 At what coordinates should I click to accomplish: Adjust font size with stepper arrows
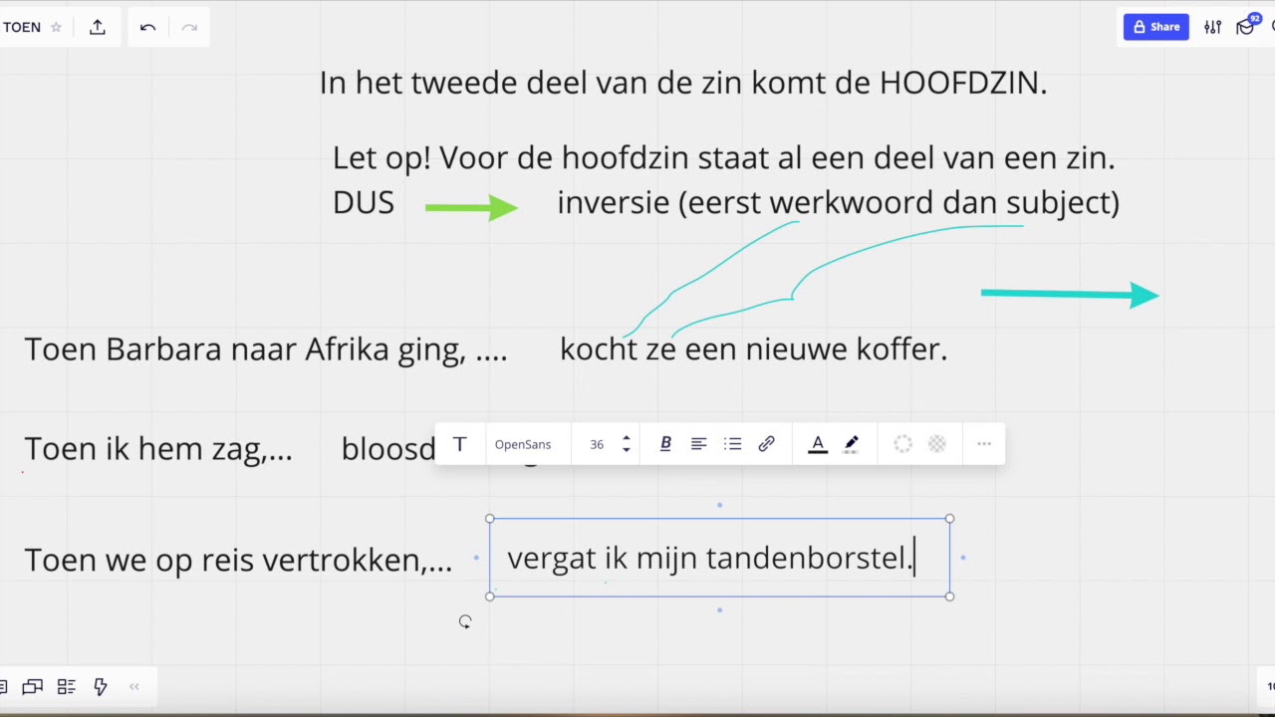[627, 444]
